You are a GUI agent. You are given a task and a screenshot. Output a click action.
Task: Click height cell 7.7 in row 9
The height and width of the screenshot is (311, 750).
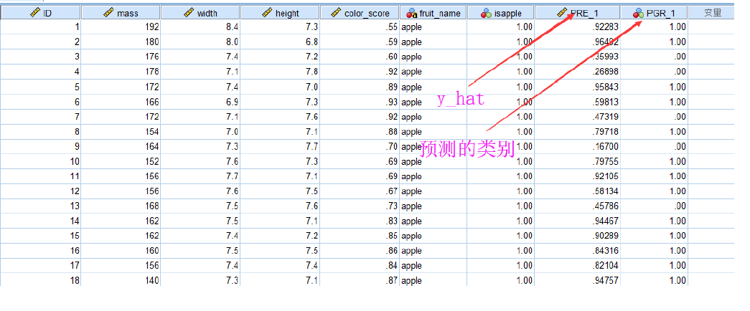pyautogui.click(x=281, y=146)
